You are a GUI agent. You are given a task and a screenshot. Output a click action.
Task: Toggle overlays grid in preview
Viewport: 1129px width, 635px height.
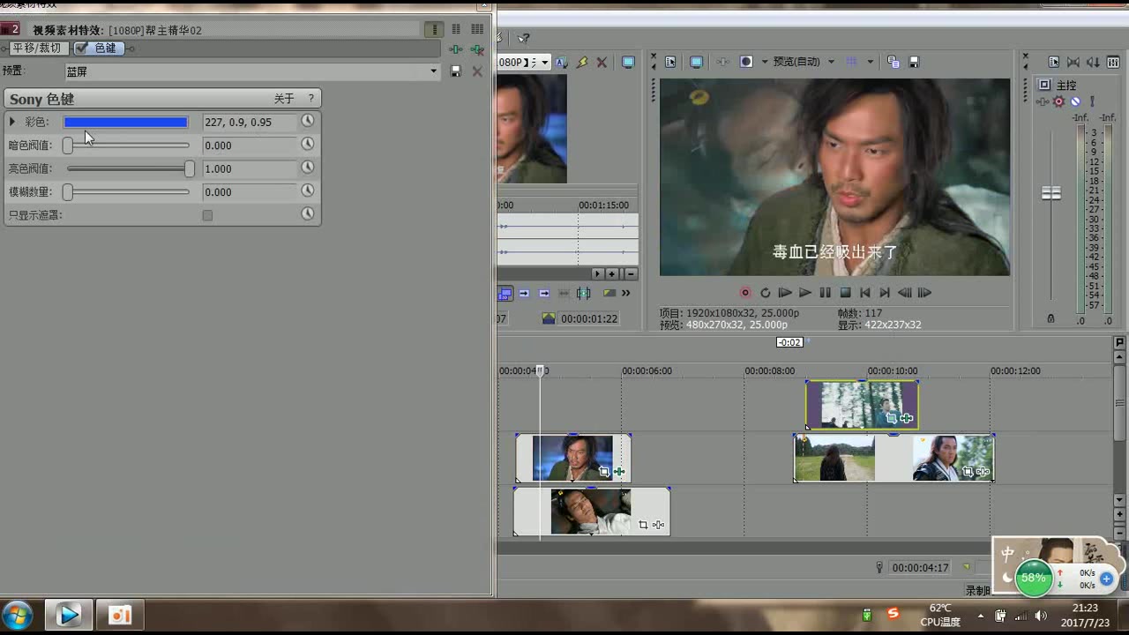[851, 62]
